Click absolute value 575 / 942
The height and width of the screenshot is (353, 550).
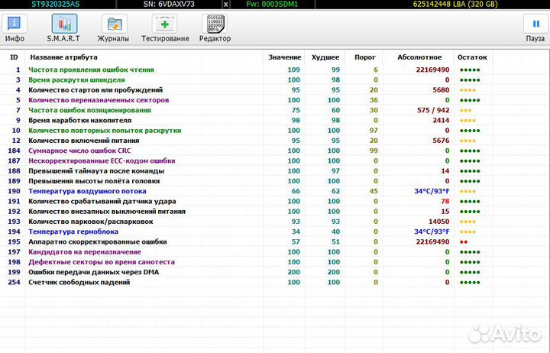(433, 110)
